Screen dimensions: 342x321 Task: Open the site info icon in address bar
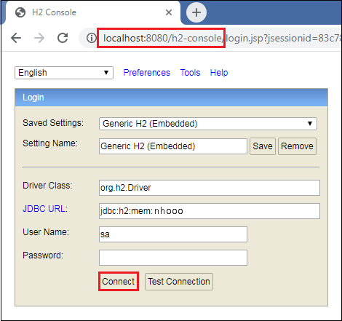click(92, 38)
